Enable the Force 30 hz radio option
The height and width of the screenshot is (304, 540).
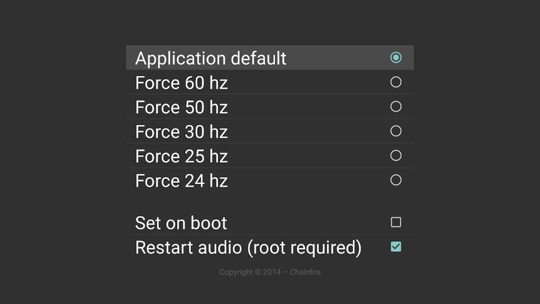pyautogui.click(x=395, y=131)
